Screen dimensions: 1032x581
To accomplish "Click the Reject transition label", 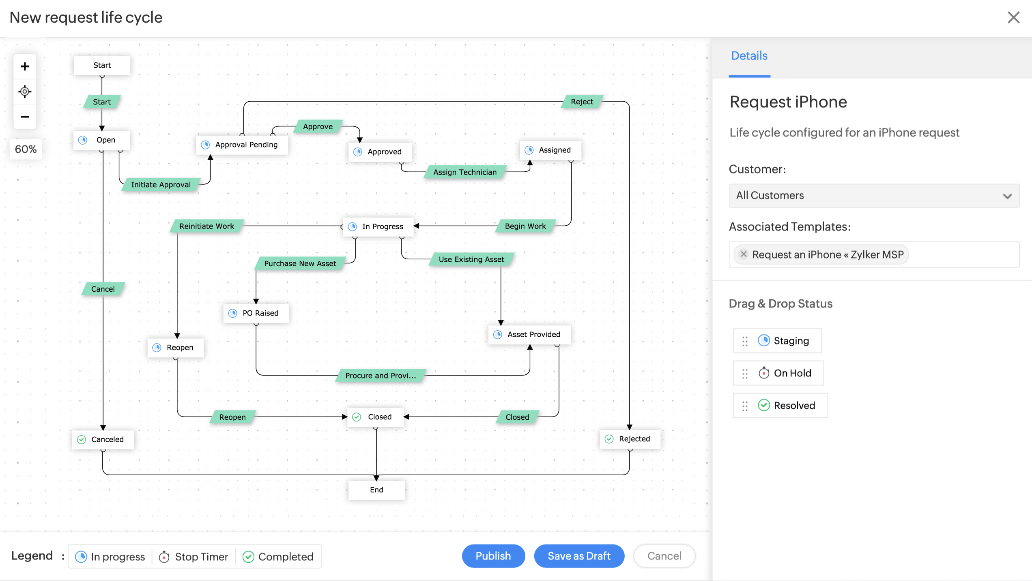I will pyautogui.click(x=582, y=102).
